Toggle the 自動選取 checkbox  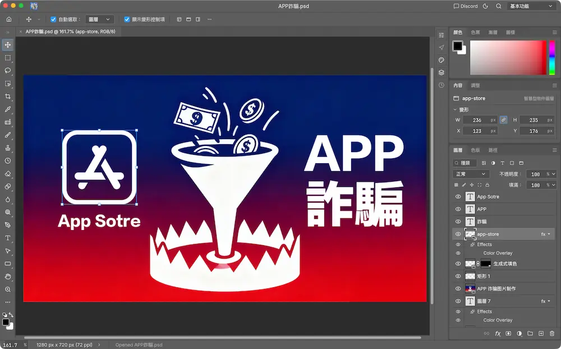pos(53,19)
